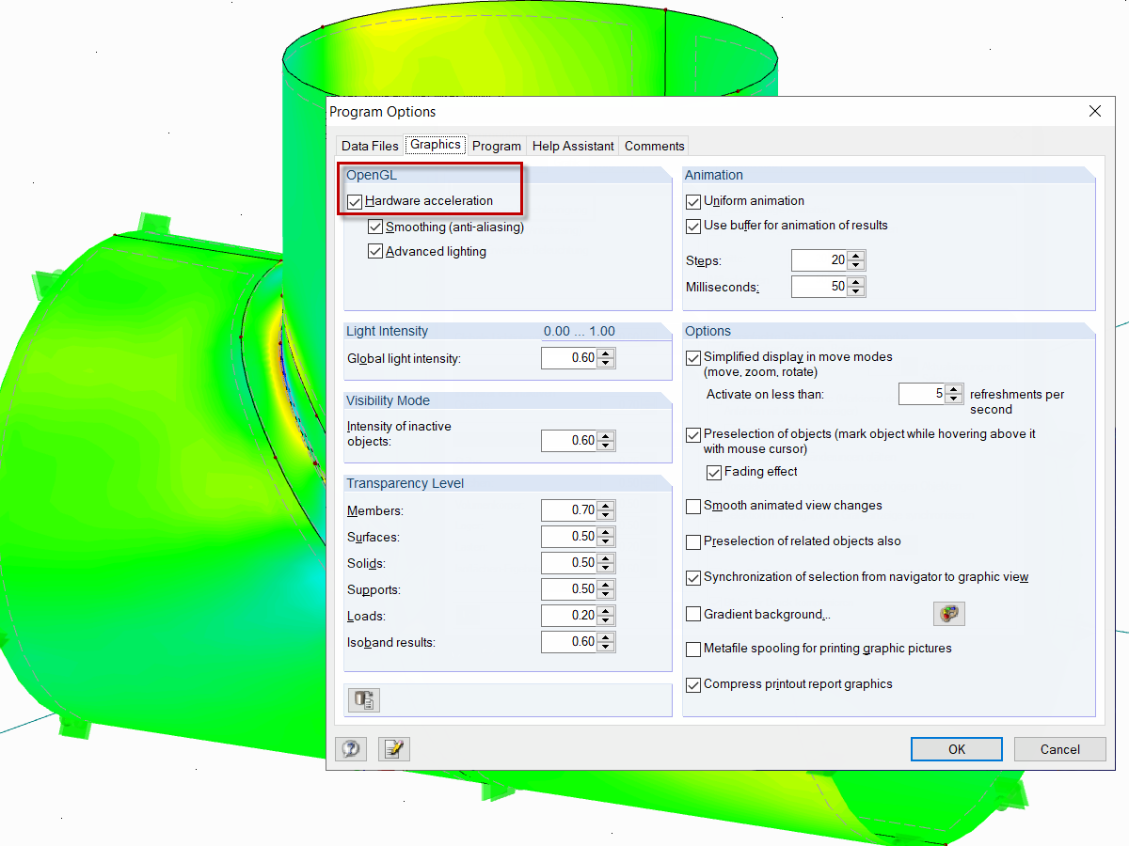This screenshot has height=846, width=1129.
Task: Enable Smooth animated view changes
Action: pos(693,506)
